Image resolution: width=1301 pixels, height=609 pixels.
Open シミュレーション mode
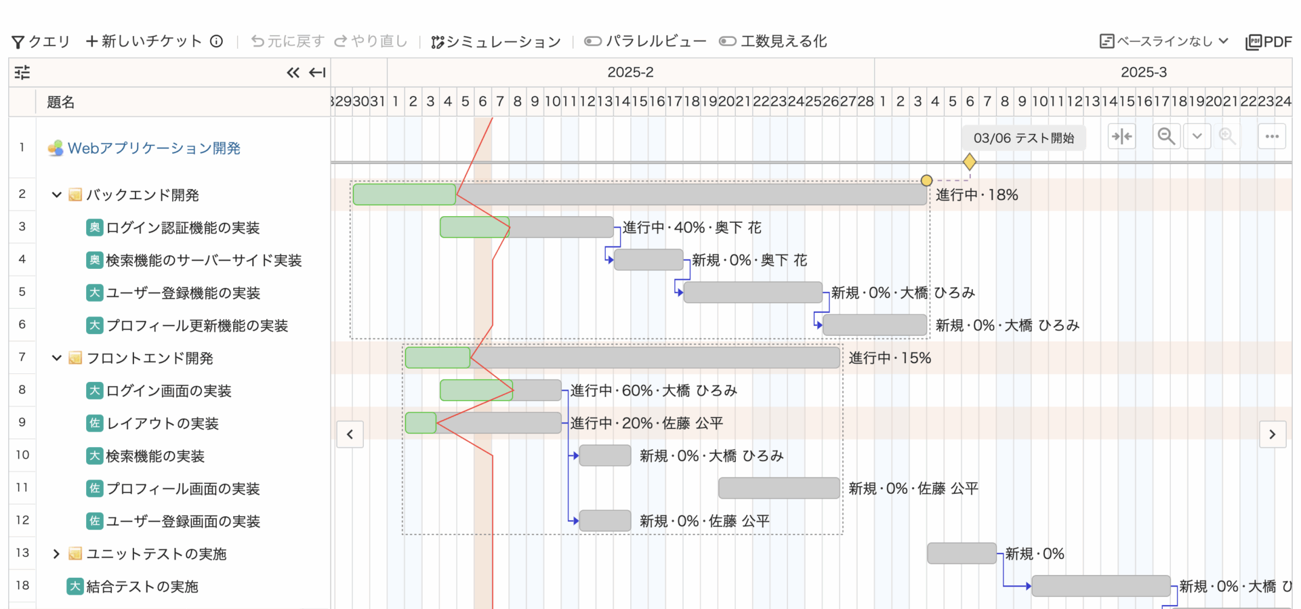click(496, 41)
